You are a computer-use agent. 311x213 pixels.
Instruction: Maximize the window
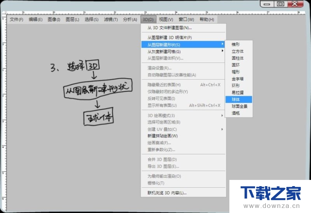(280, 4)
